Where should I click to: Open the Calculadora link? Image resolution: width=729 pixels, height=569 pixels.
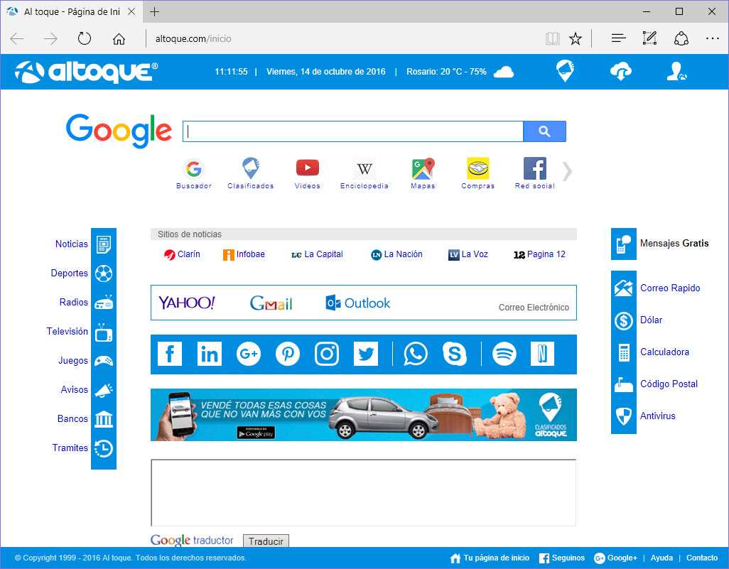(664, 352)
